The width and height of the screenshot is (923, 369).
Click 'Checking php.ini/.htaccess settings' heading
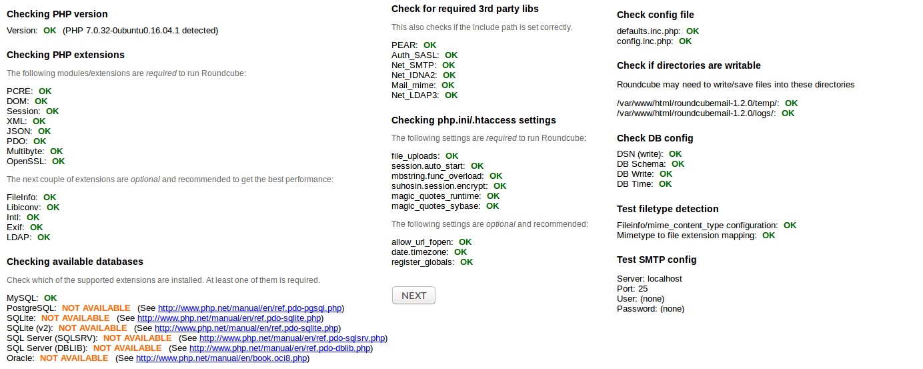point(474,120)
